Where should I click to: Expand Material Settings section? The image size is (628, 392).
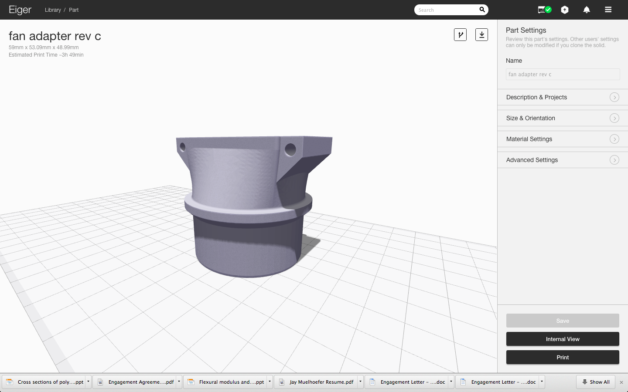(563, 139)
